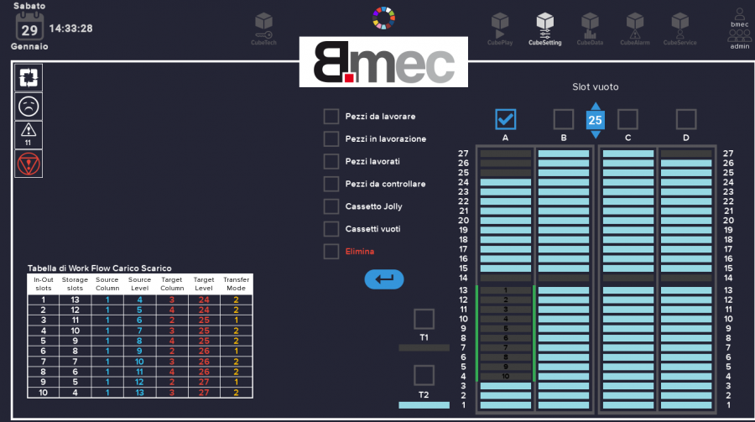Open the warning triangle with 11 alerts
Screen dimensions: 755x422
coord(29,134)
